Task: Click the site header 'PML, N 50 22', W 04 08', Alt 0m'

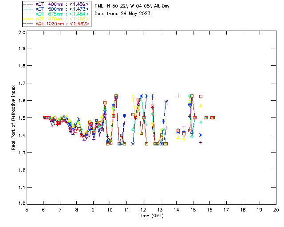Action: pos(132,6)
